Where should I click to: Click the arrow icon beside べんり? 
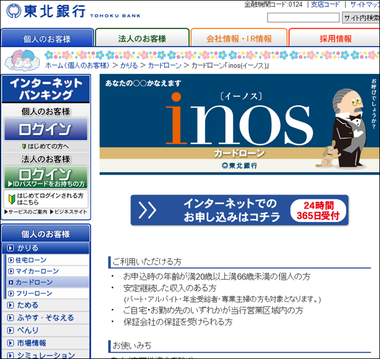[x=10, y=330]
